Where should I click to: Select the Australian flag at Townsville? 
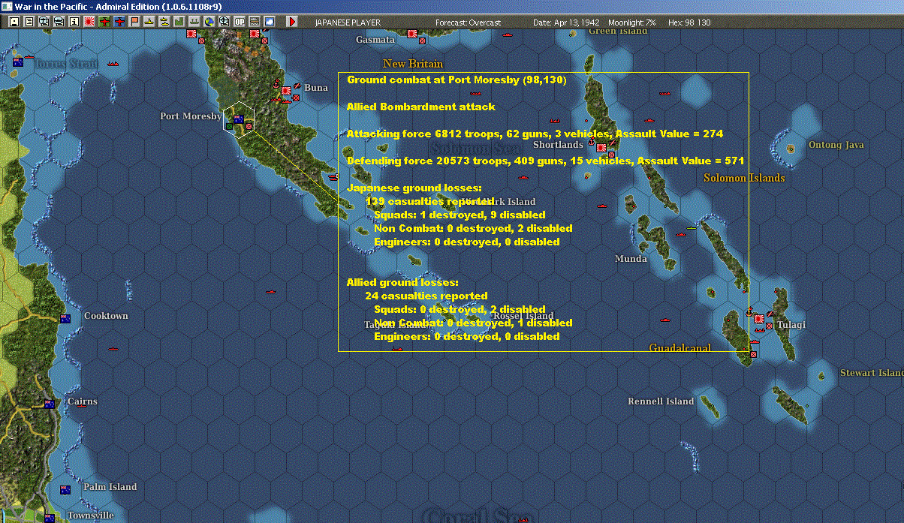pos(50,518)
